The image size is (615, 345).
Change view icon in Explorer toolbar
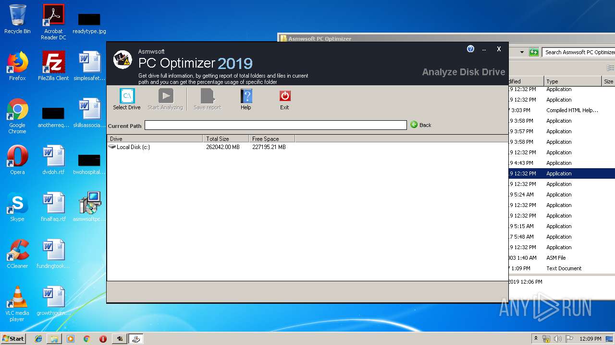pos(611,68)
